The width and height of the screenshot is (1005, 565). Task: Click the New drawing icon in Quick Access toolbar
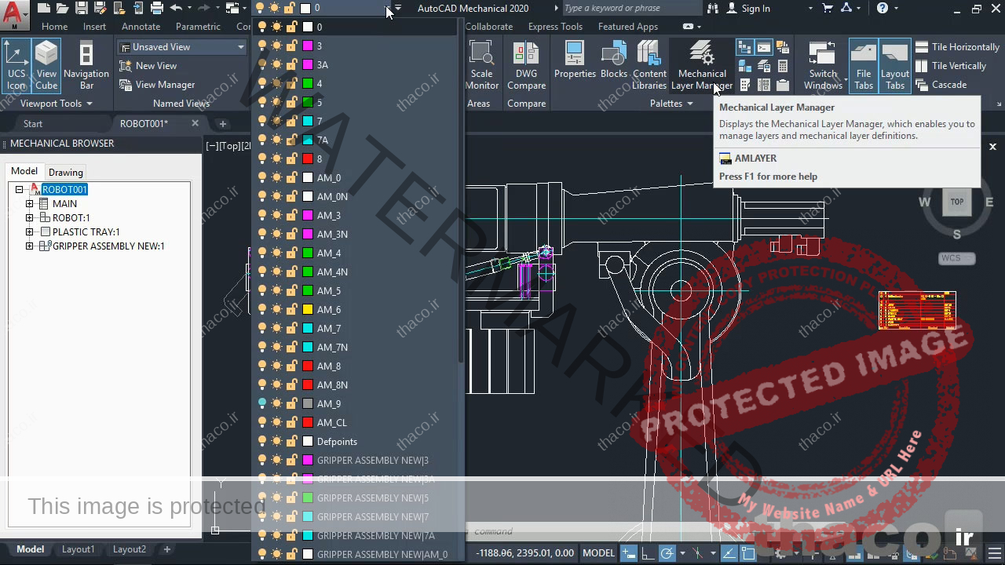[44, 8]
